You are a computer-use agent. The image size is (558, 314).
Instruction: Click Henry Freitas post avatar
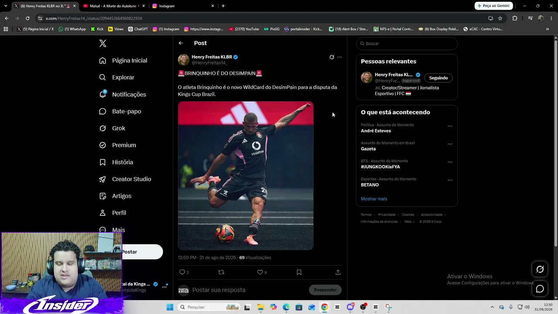coord(184,60)
